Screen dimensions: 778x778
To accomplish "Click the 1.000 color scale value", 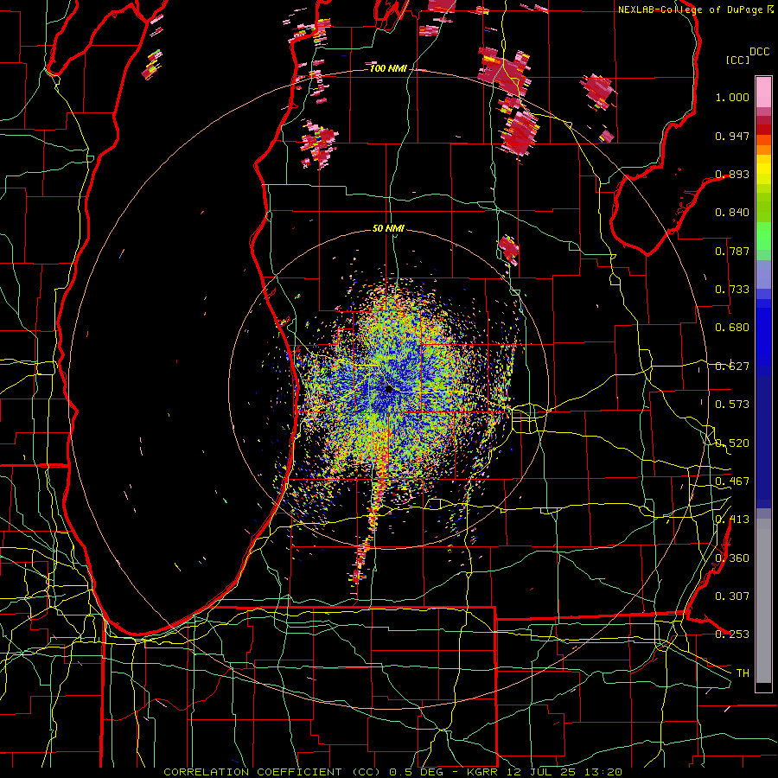I will (732, 97).
